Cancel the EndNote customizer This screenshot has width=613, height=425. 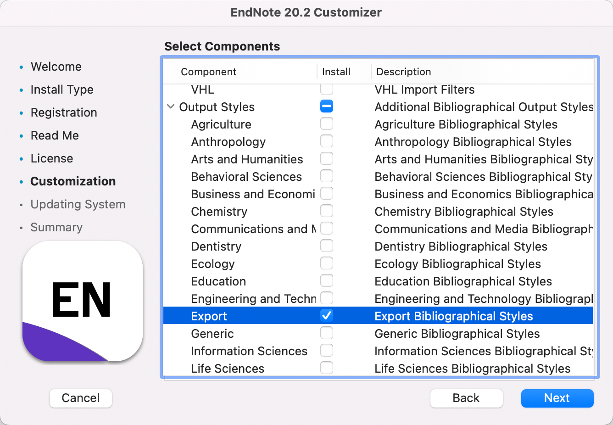click(x=81, y=398)
